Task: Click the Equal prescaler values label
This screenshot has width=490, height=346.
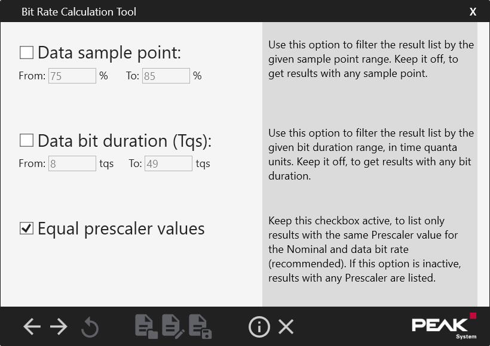Action: coord(121,228)
